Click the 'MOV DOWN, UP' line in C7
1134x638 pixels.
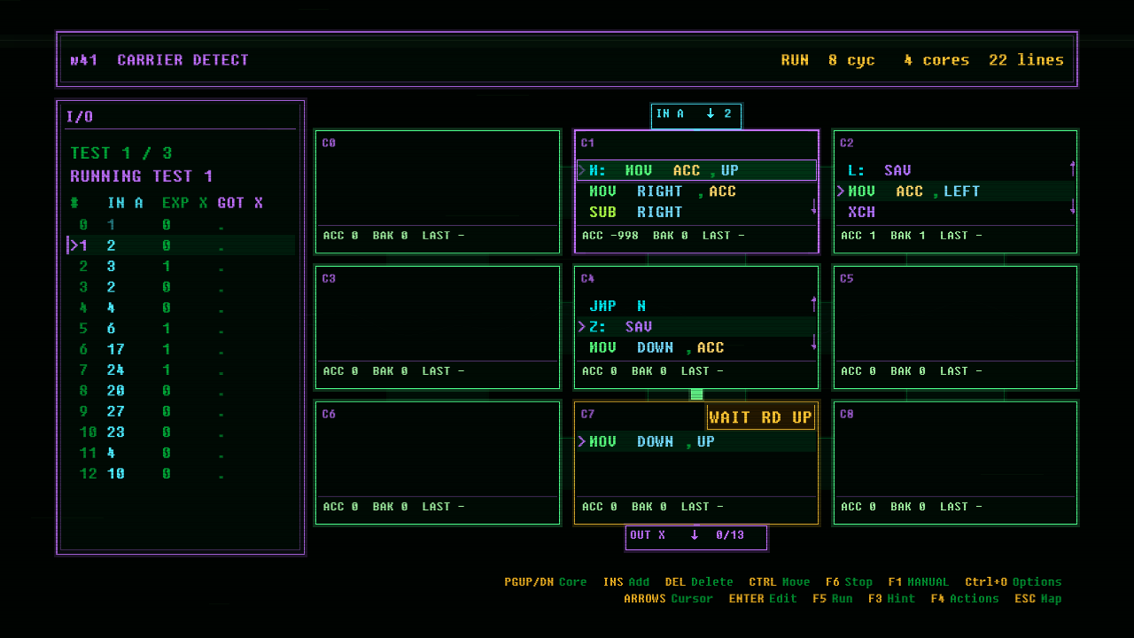(696, 441)
